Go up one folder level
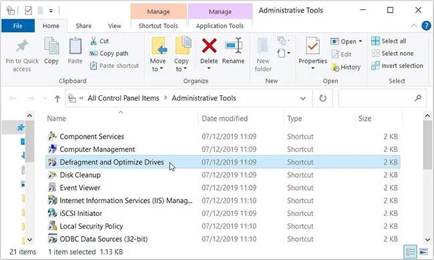 pos(57,99)
